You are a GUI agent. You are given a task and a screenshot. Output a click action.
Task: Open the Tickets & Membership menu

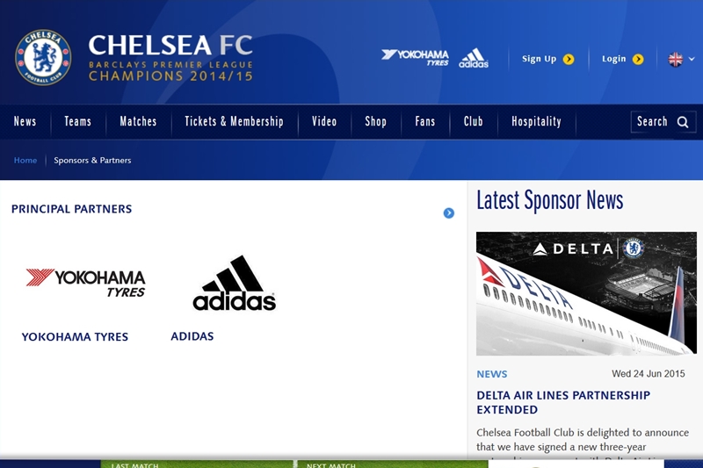click(x=234, y=122)
